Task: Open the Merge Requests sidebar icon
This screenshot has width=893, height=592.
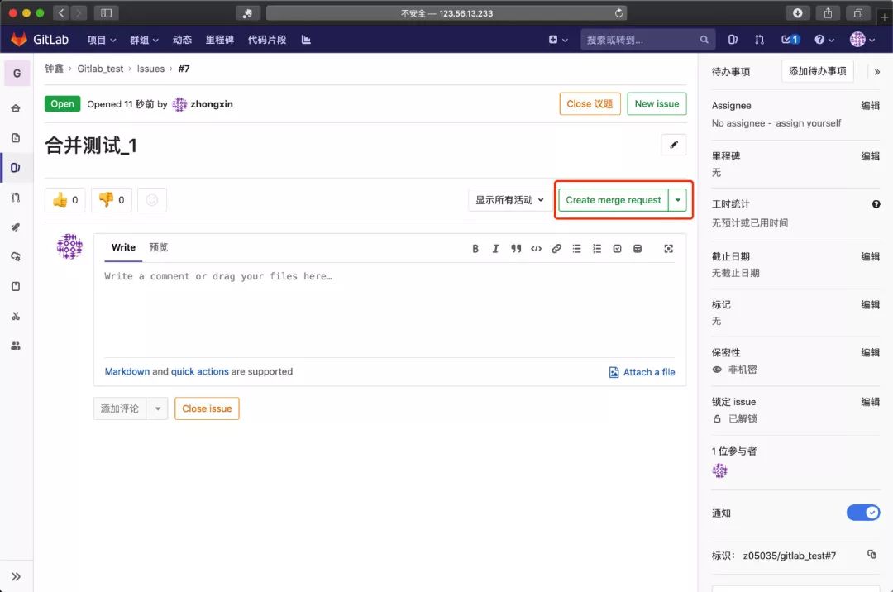Action: 16,197
